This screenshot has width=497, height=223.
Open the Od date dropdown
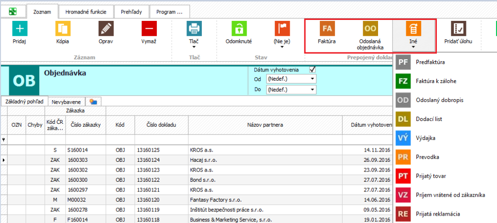[313, 79]
